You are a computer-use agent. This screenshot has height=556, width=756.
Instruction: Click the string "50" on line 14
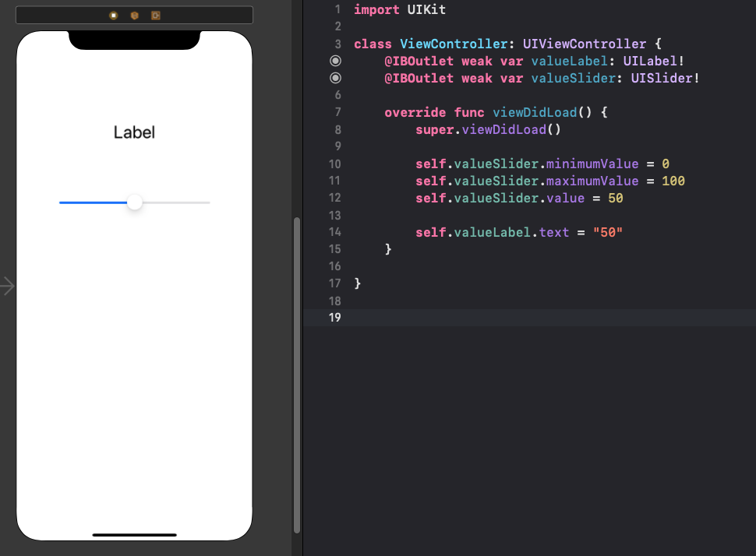(x=607, y=233)
